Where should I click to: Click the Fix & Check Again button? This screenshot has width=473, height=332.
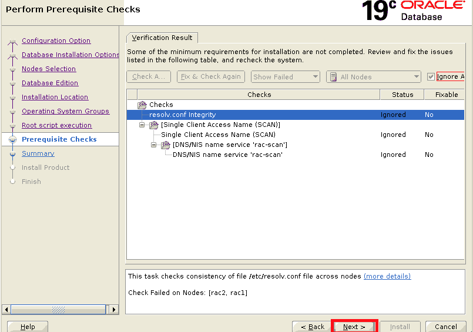point(210,76)
